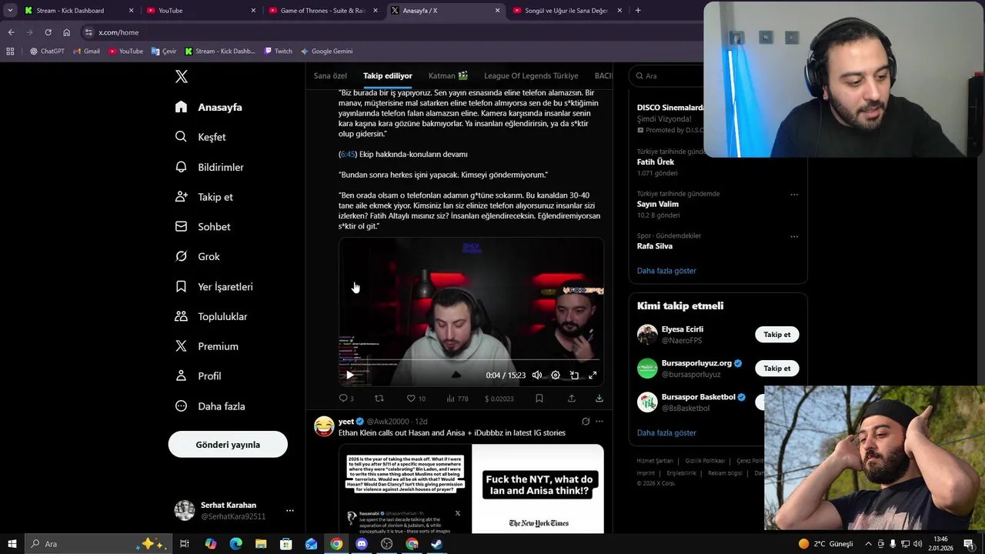
Task: Open Sayın Valim trend options dots
Action: click(794, 195)
